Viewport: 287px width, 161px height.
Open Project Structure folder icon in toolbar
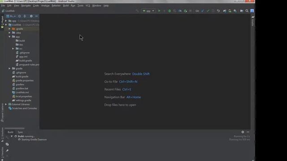point(242,11)
